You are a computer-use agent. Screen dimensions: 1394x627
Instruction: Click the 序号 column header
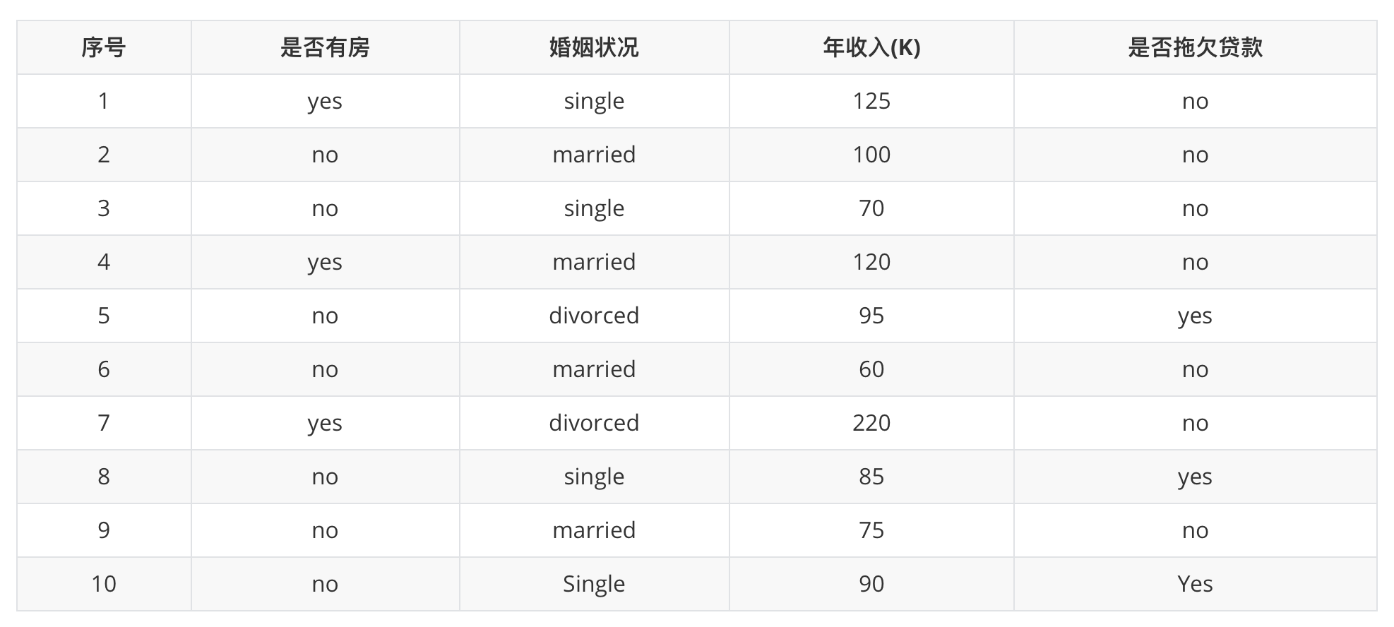(x=104, y=47)
